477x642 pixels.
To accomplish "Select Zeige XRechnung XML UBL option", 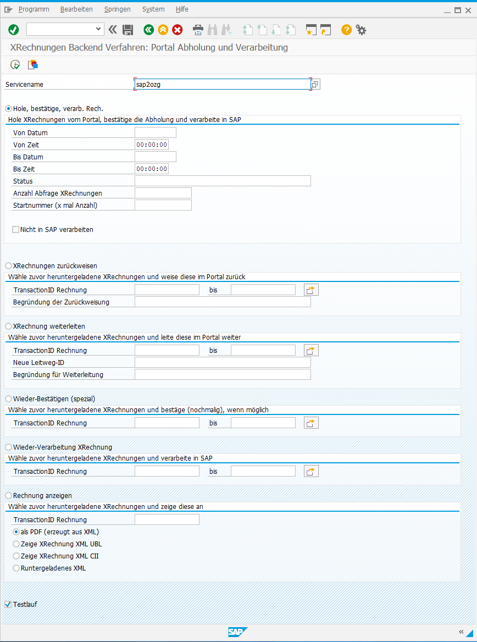I will 16,544.
